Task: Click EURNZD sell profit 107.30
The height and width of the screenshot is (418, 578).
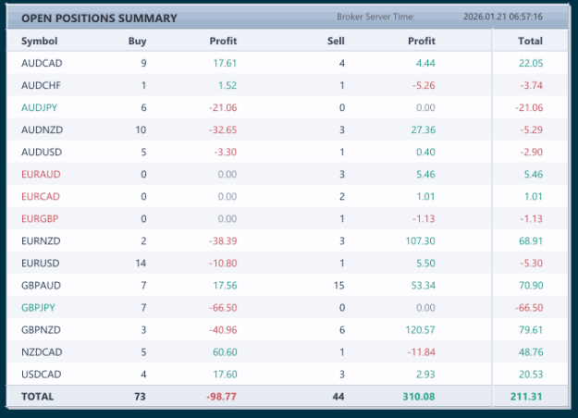Action: point(420,241)
